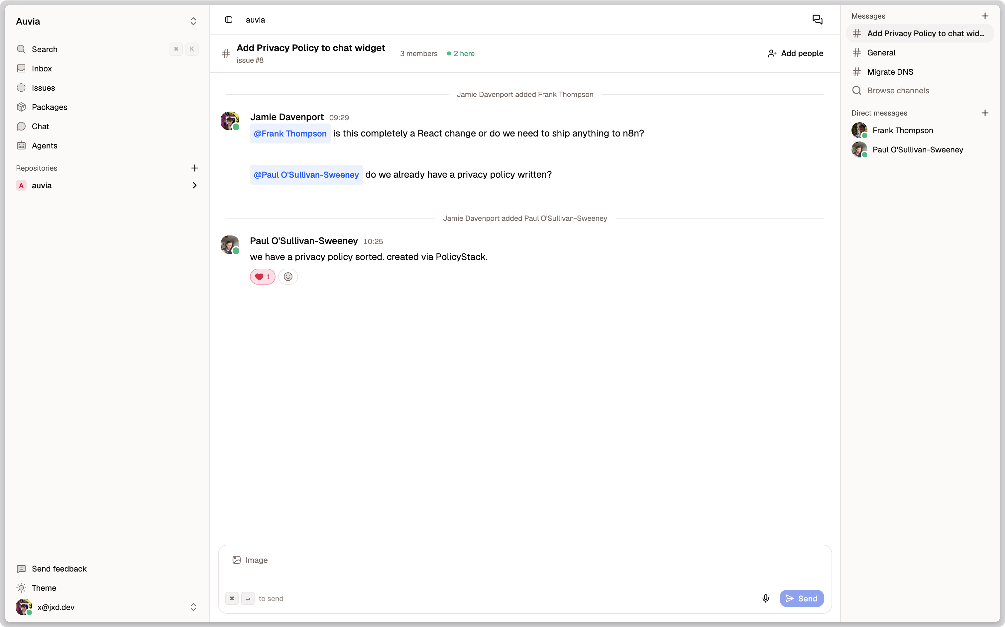This screenshot has width=1005, height=627.
Task: Open the issue #8 link
Action: tap(250, 60)
